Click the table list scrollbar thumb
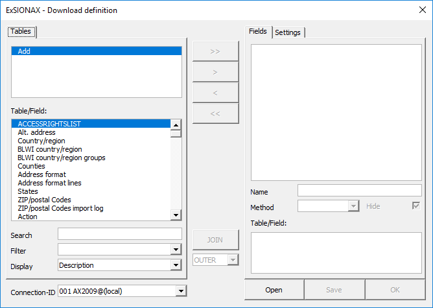This screenshot has height=308, width=433. click(176, 134)
